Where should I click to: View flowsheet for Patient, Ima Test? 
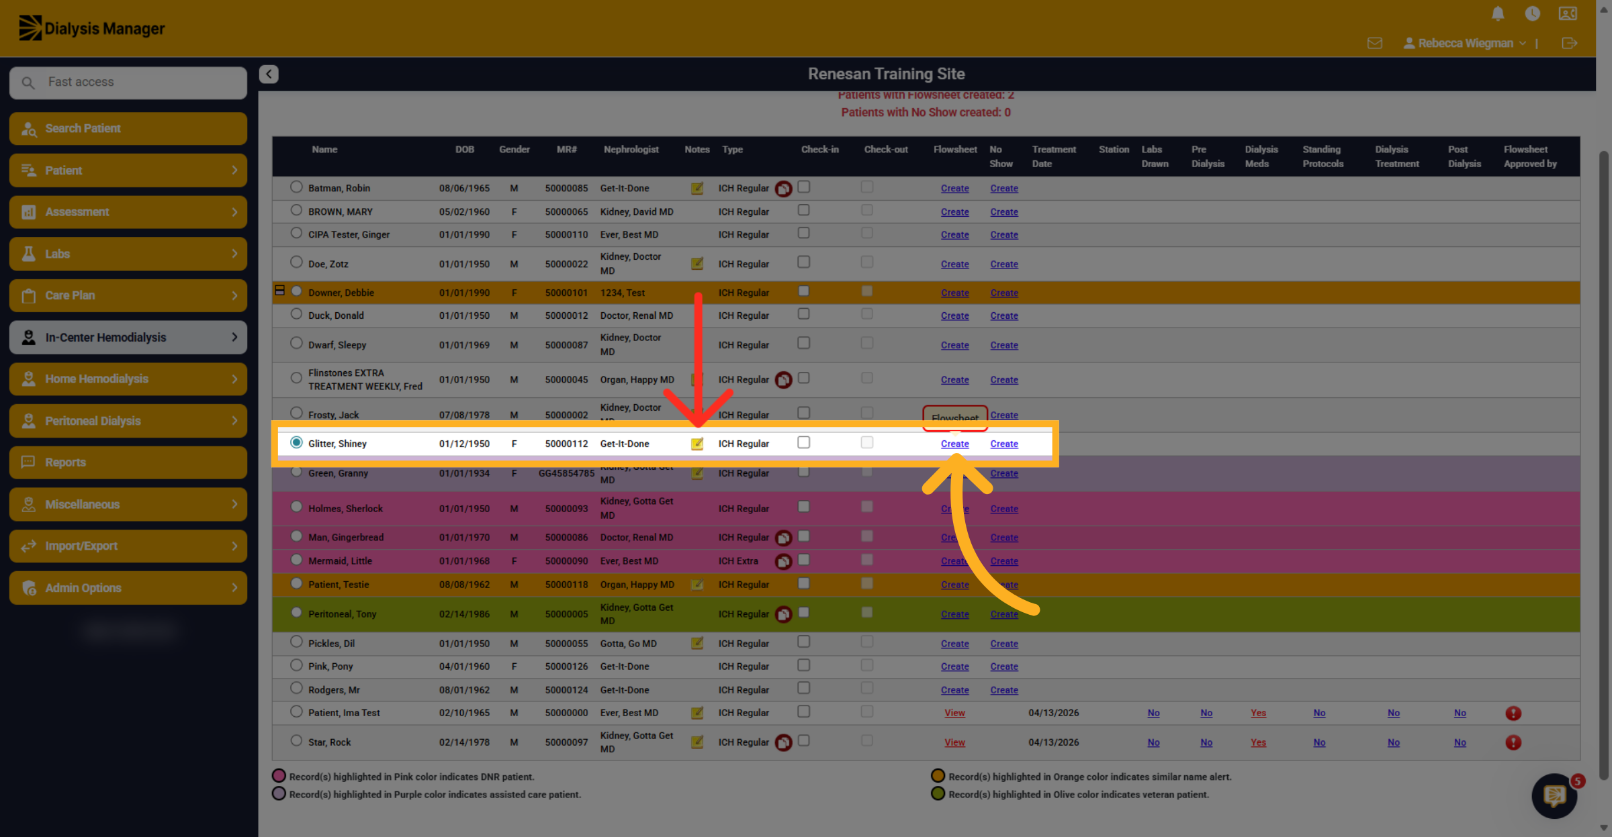pos(954,713)
